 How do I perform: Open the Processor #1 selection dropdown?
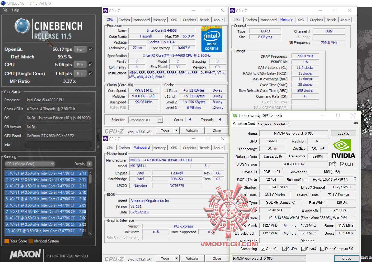146,120
